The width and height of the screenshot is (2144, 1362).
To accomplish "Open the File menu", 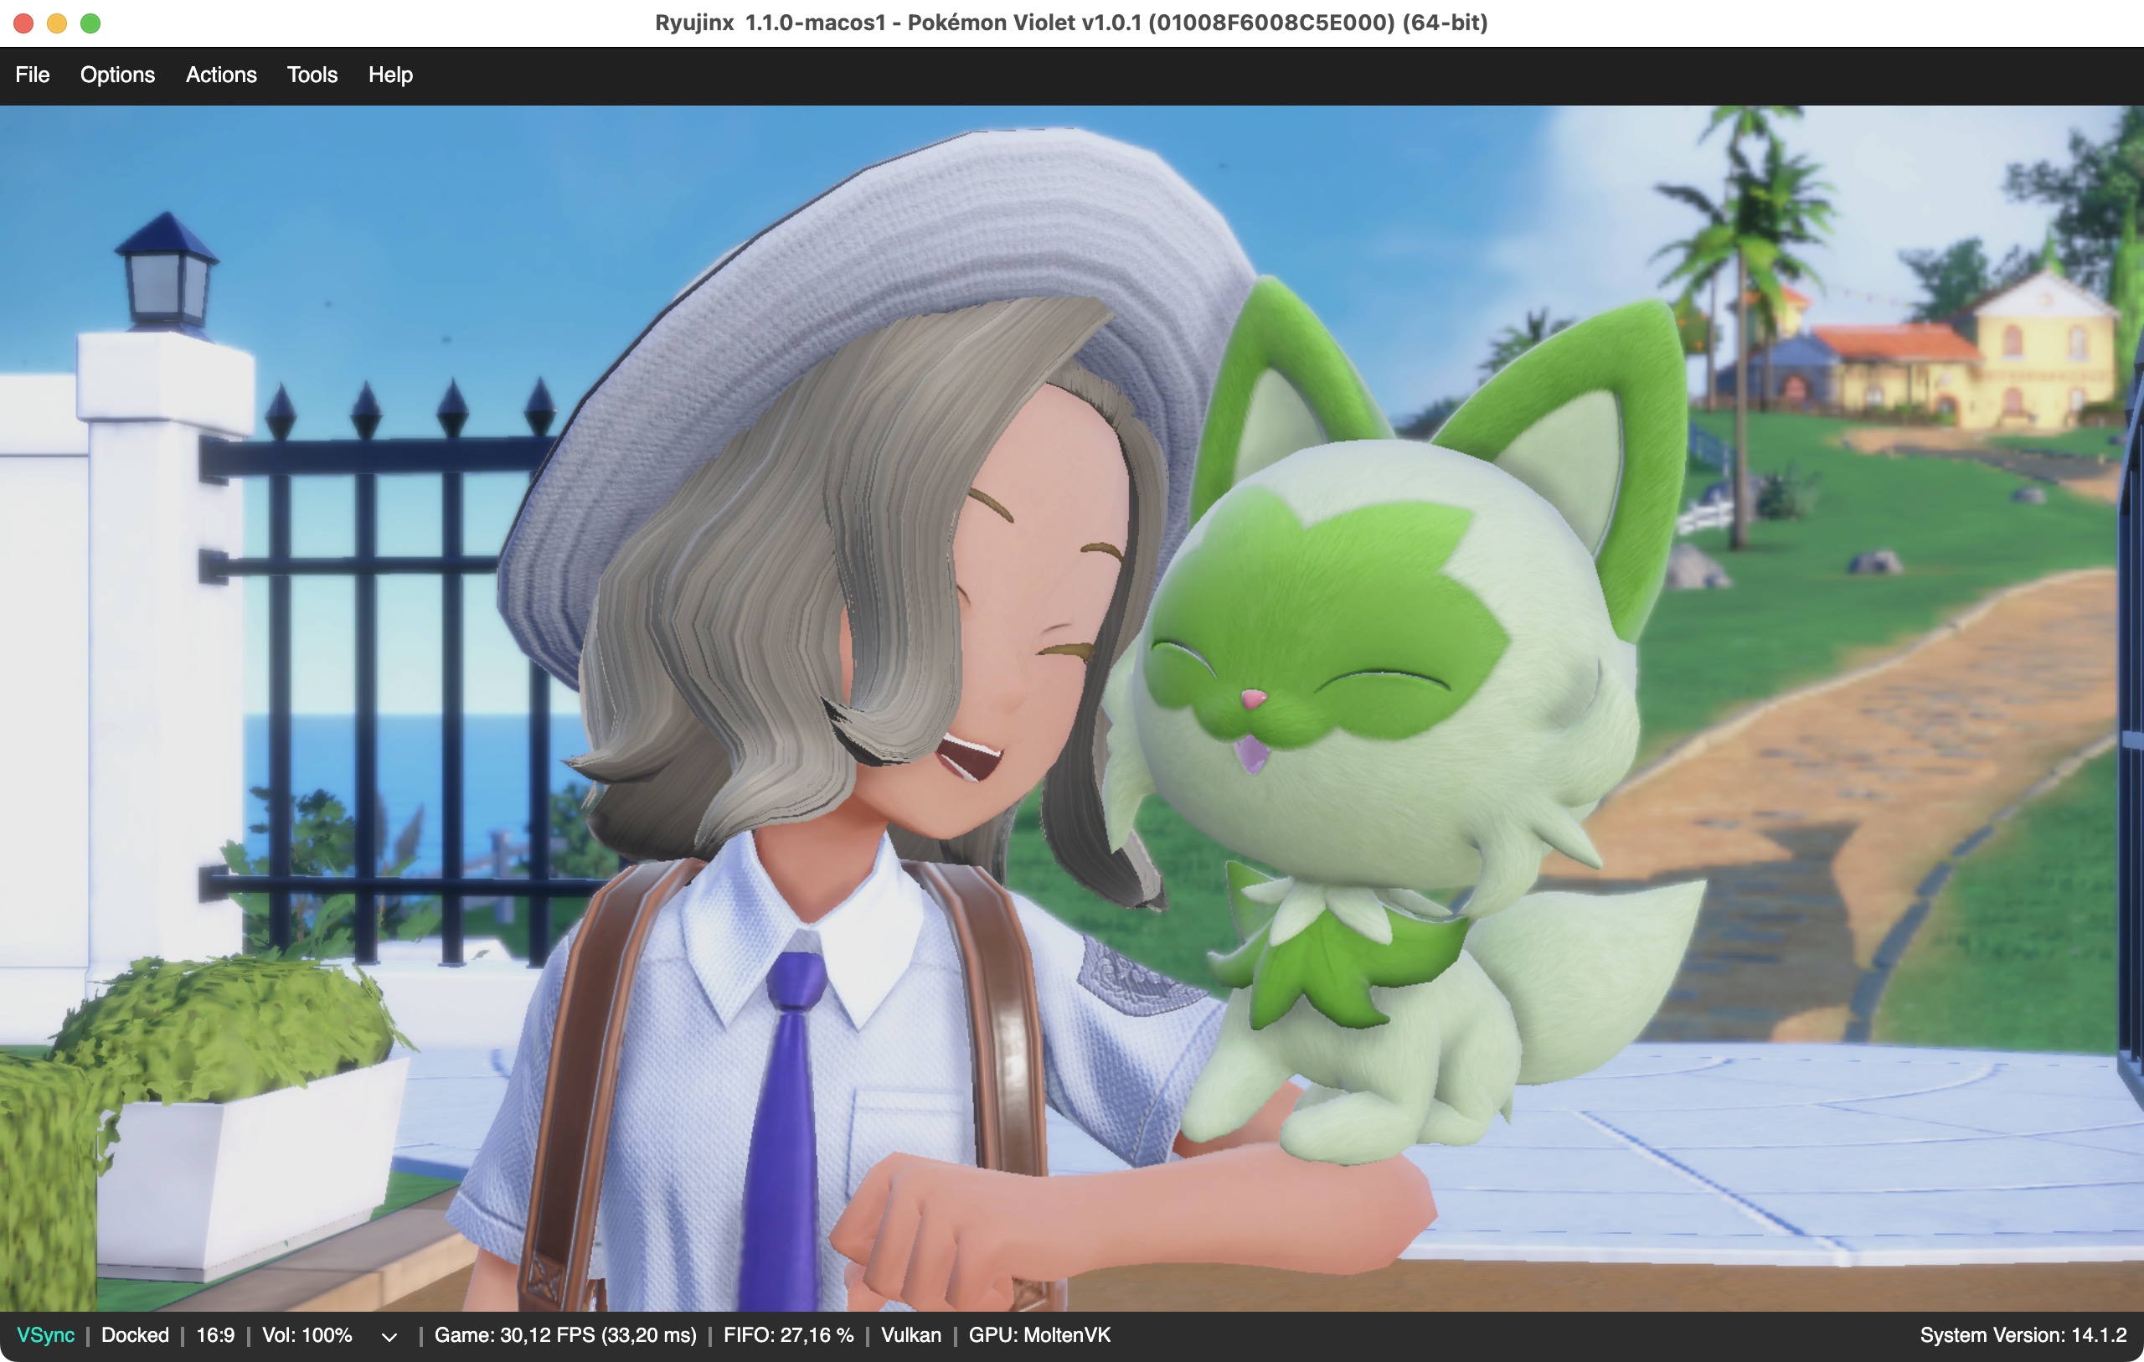I will (32, 75).
